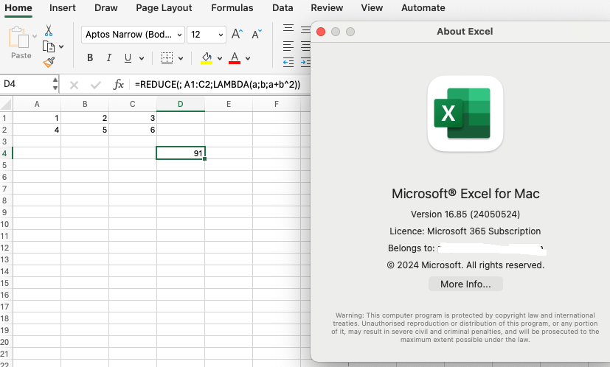Select column F header
Screen dimensions: 610x367
[277, 104]
